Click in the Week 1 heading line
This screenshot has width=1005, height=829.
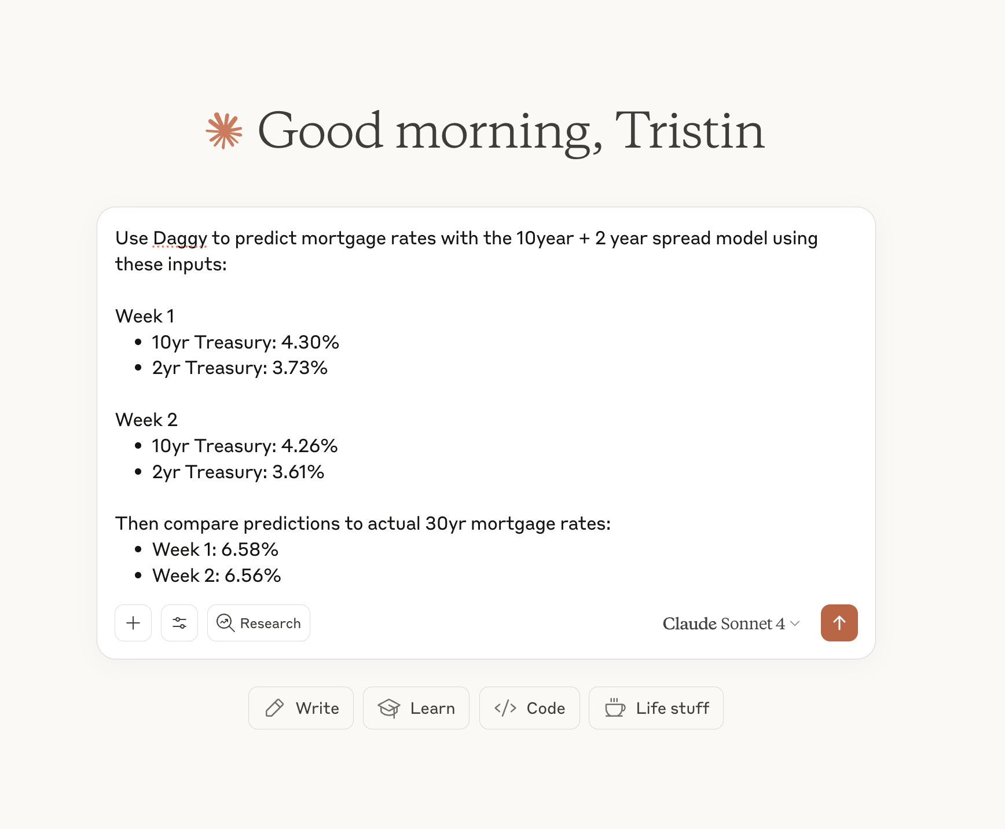pyautogui.click(x=145, y=316)
